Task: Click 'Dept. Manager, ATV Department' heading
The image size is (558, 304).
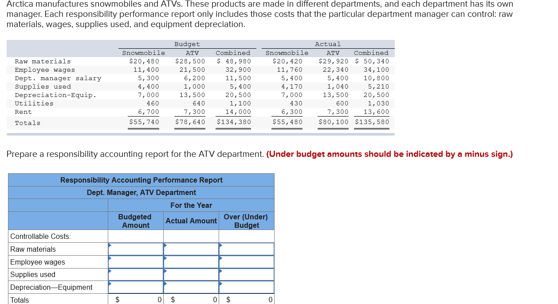Action: pyautogui.click(x=141, y=192)
